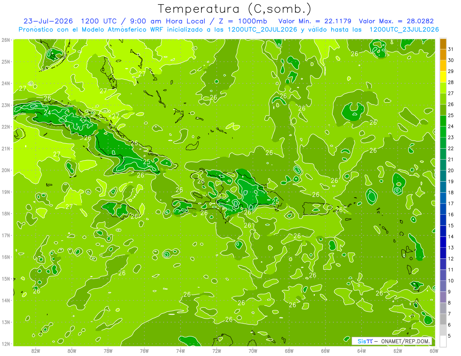Click the "25N" latitude axis label

click(6, 61)
